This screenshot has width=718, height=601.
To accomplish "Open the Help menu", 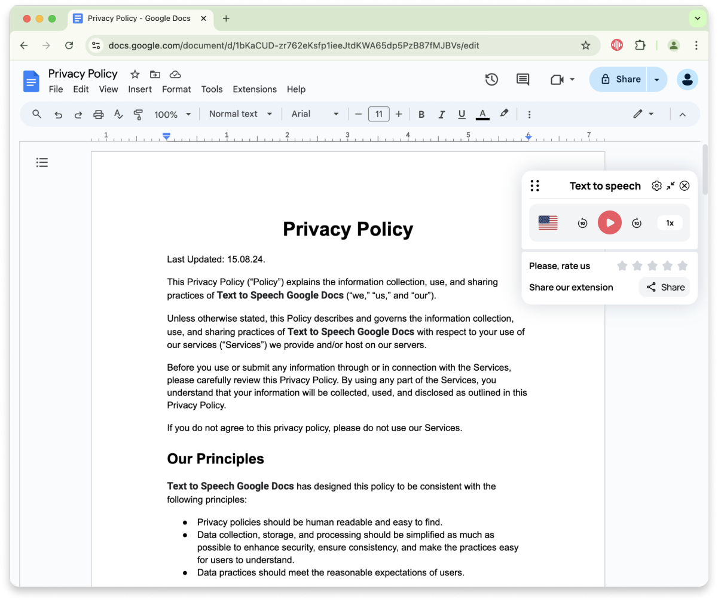I will point(296,89).
